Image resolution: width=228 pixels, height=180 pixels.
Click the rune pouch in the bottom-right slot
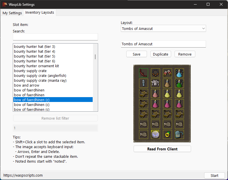pos(179,134)
